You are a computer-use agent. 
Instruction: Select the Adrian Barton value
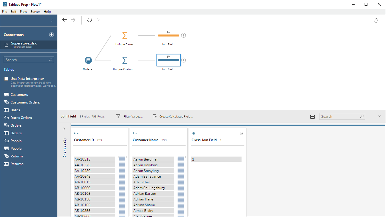153,193
